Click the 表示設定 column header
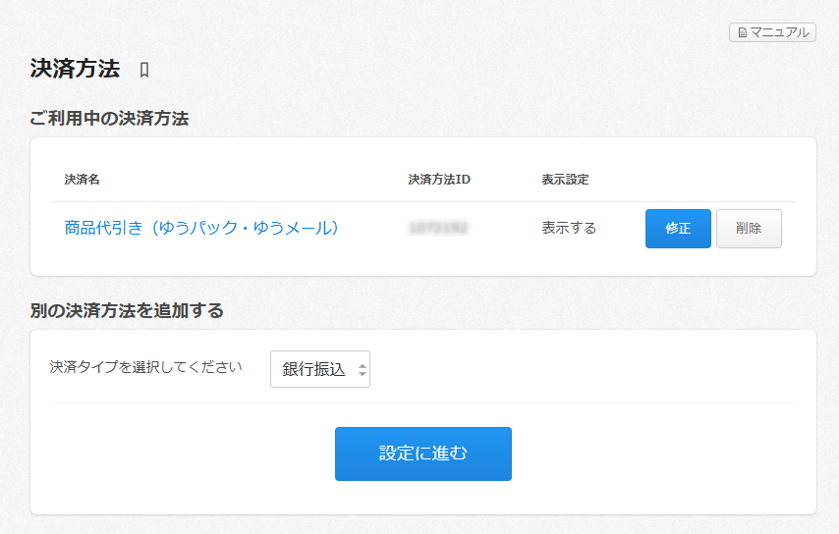Image resolution: width=839 pixels, height=534 pixels. (565, 180)
